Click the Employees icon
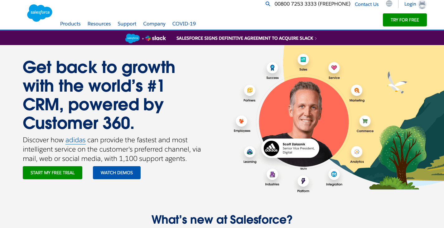This screenshot has width=444, height=228. (x=241, y=121)
